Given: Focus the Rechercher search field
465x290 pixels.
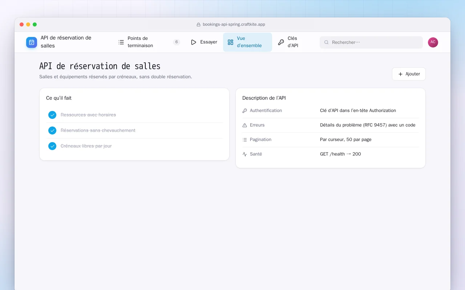Looking at the screenshot, I should [x=371, y=42].
